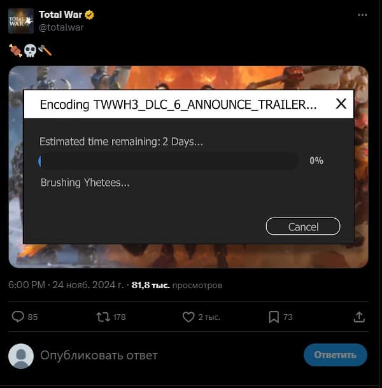
Task: Close the Encoding dialog with X
Action: [341, 104]
